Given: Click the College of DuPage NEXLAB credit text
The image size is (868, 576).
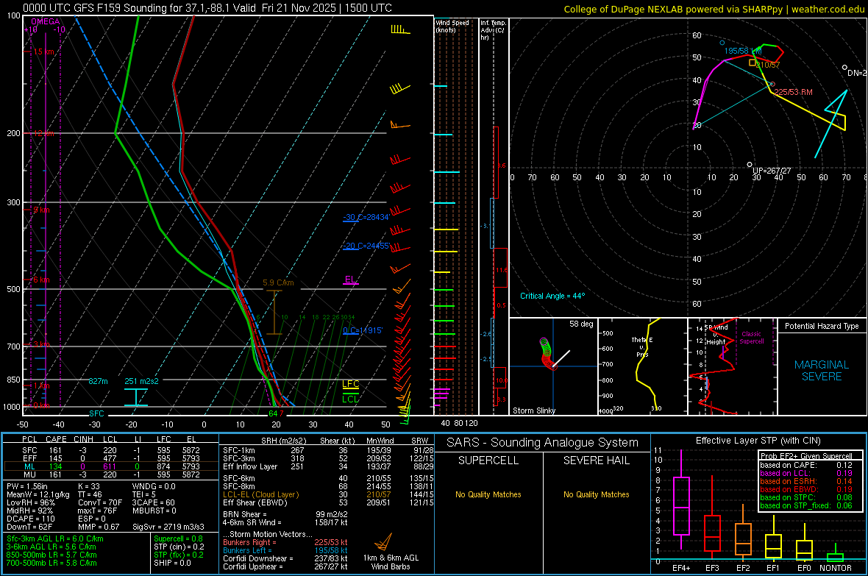Looking at the screenshot, I should 714,9.
